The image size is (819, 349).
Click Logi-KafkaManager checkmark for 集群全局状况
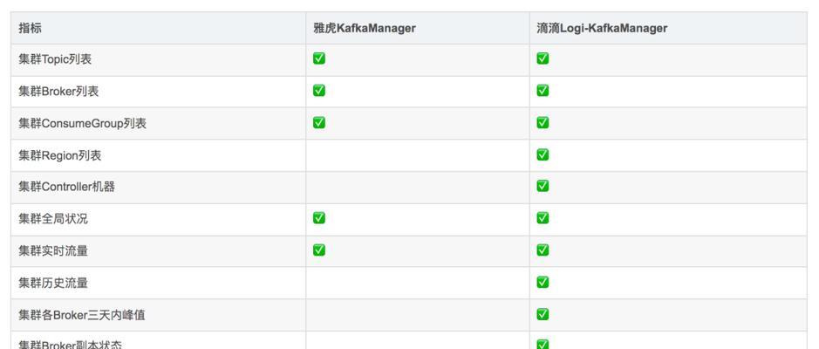click(543, 218)
